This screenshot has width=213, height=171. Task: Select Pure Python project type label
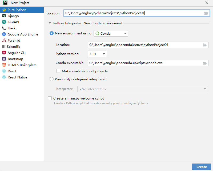click(x=17, y=10)
